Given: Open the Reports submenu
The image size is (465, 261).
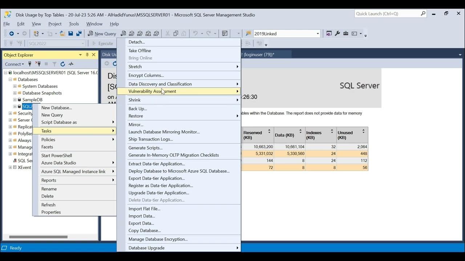Looking at the screenshot, I should coord(74,180).
